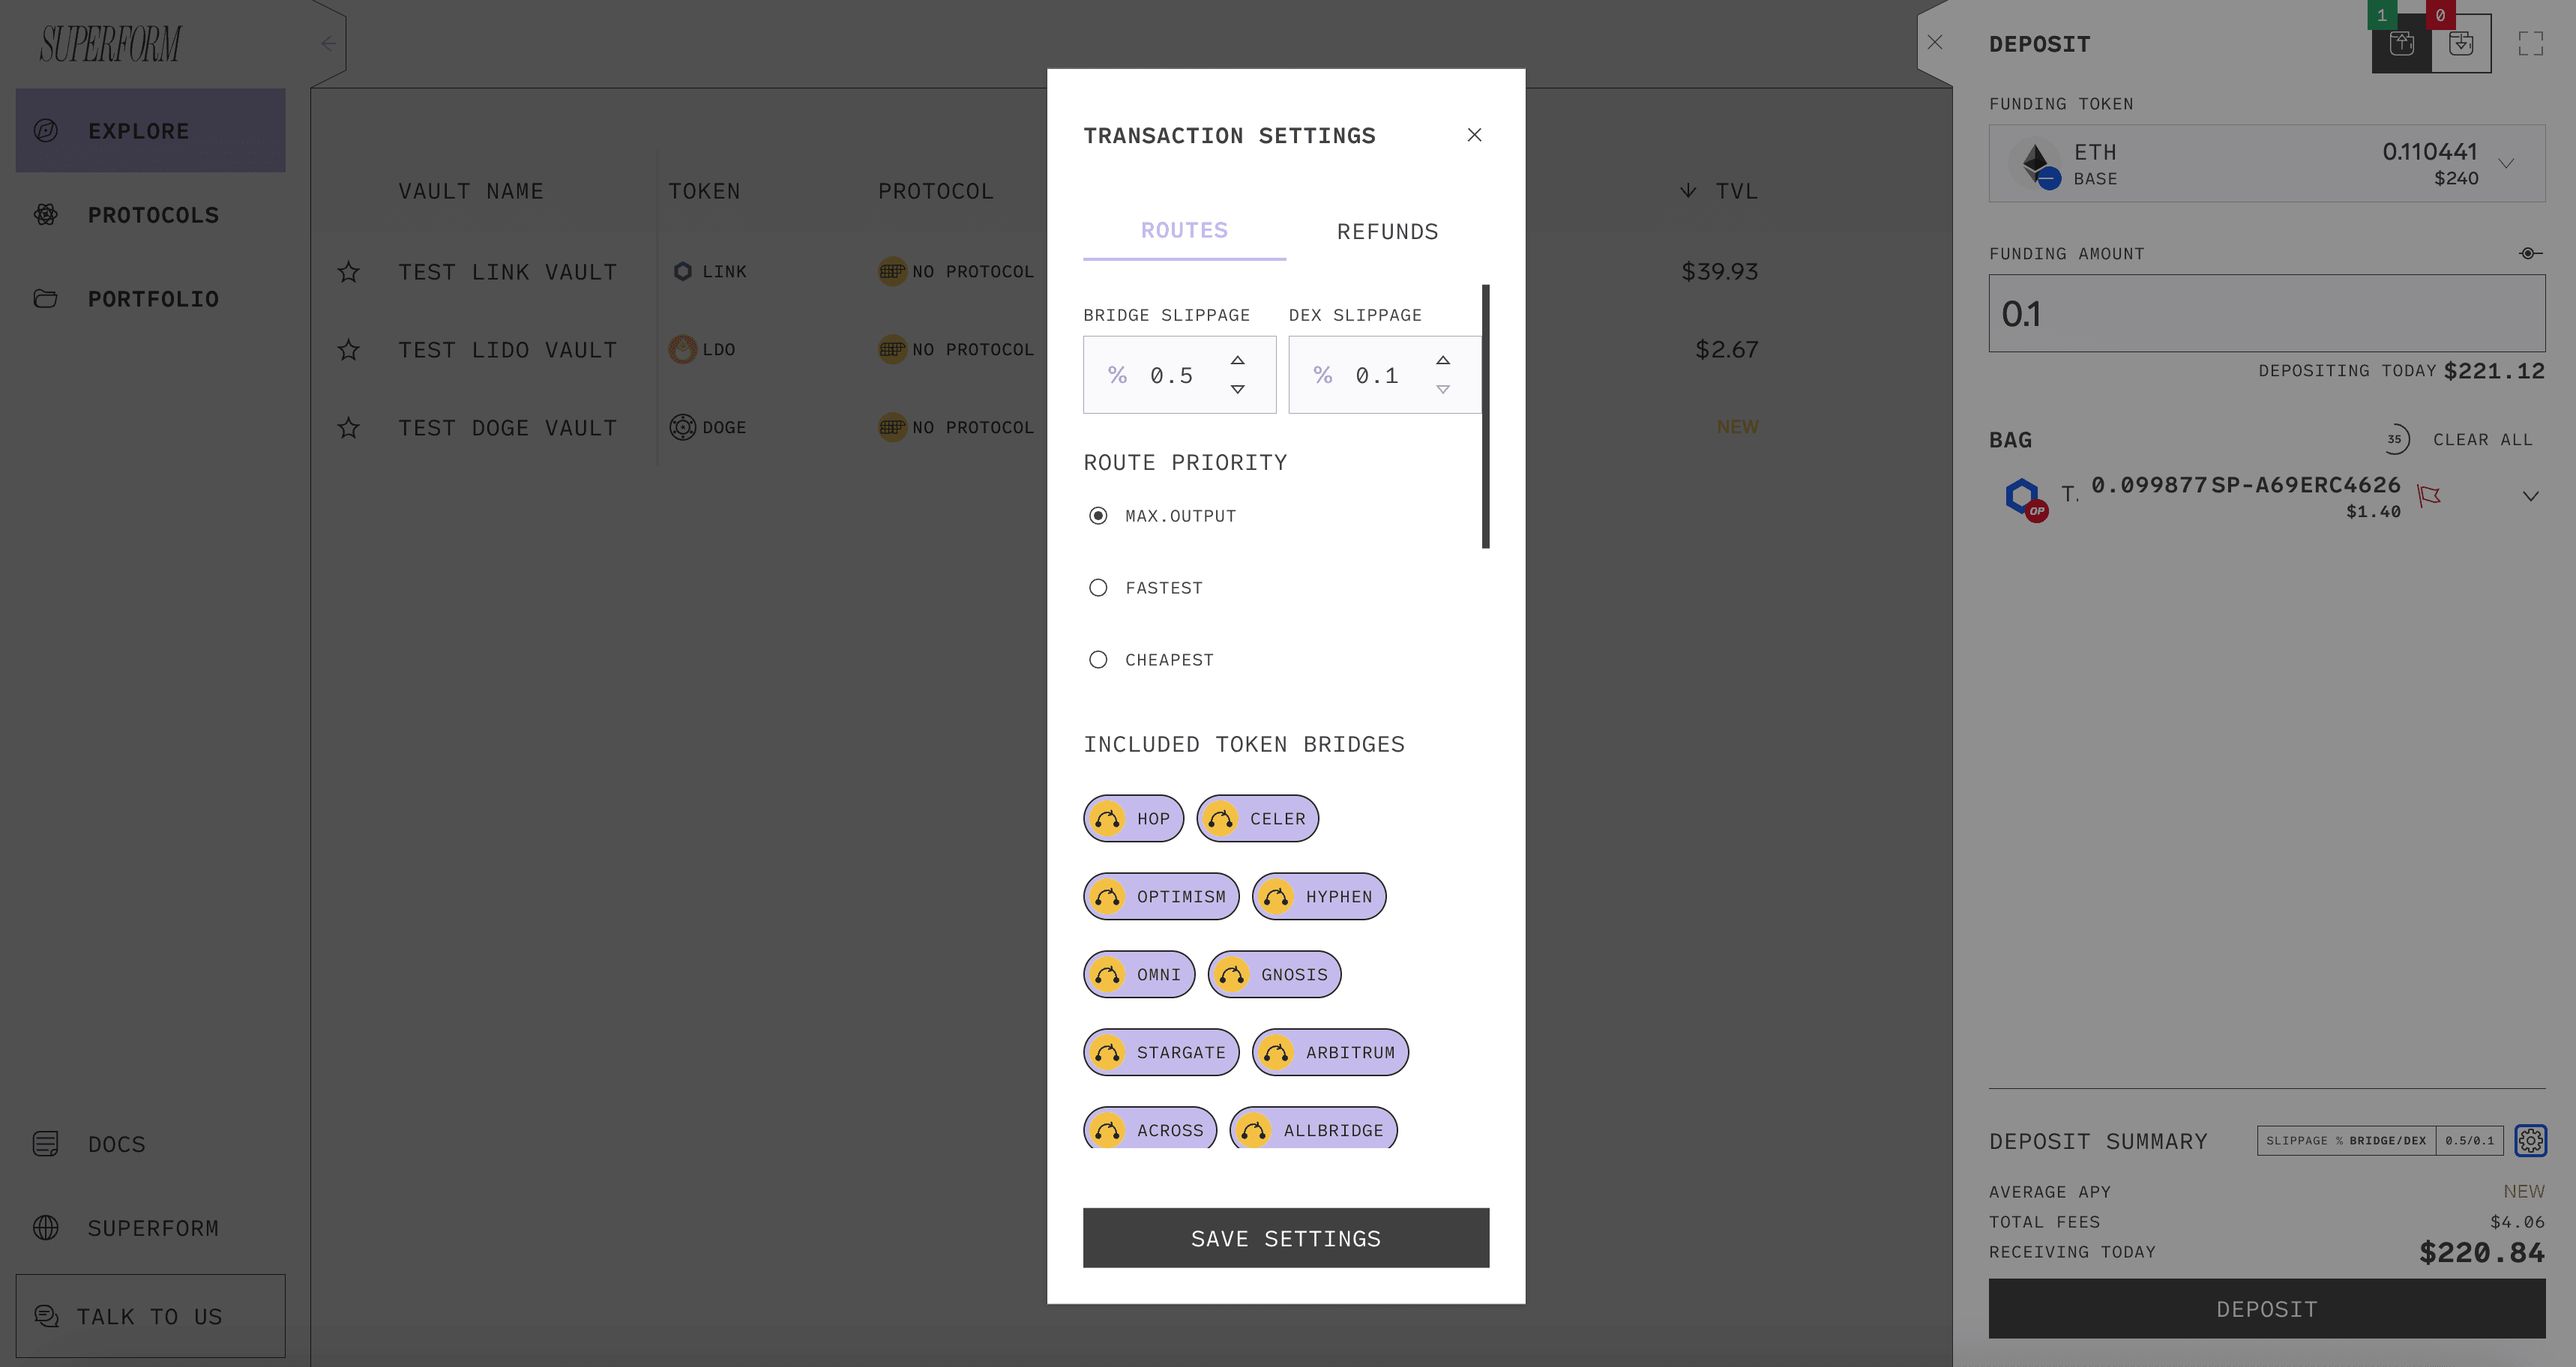Open the Docs link

pos(89,1144)
